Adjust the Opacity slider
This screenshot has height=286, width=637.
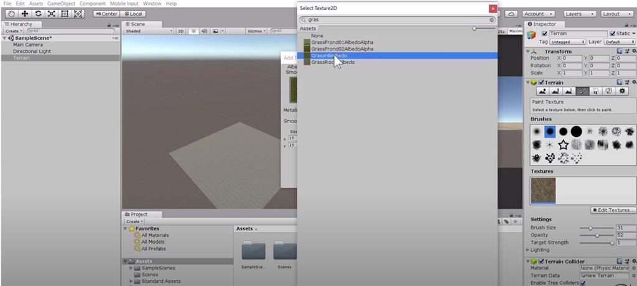(x=596, y=235)
